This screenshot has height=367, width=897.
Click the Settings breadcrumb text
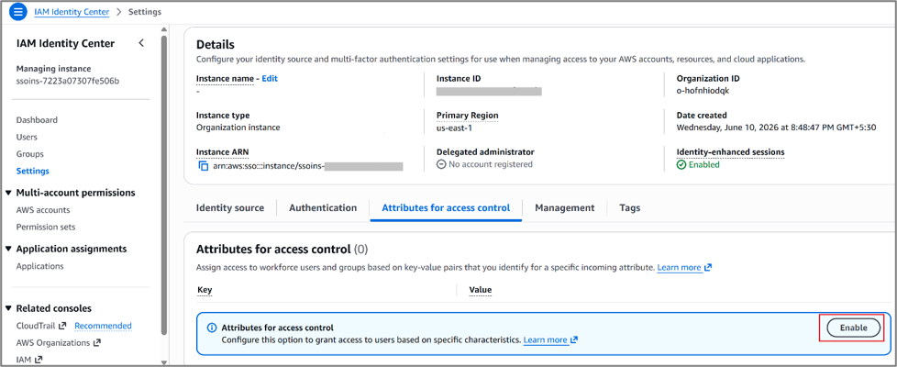pos(145,11)
